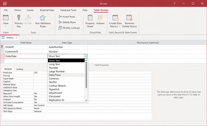Image resolution: width=207 pixels, height=126 pixels.
Task: Choose Number in data type list
Action: point(66,68)
